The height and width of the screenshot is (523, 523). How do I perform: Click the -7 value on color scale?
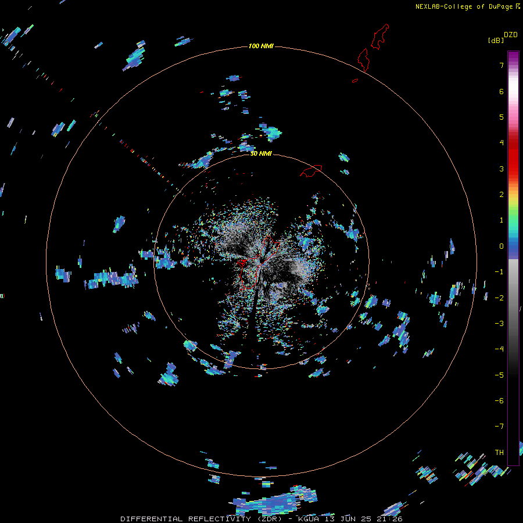click(499, 427)
